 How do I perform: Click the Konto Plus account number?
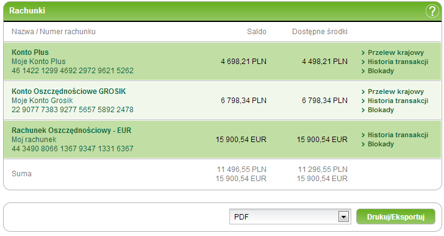[x=73, y=71]
